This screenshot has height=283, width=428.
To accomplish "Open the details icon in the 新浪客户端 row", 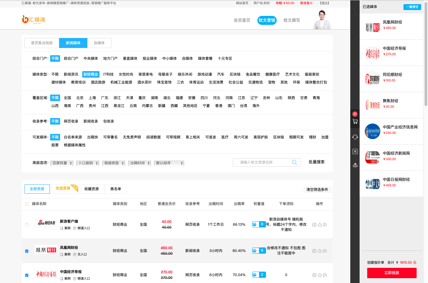I will click(x=314, y=225).
